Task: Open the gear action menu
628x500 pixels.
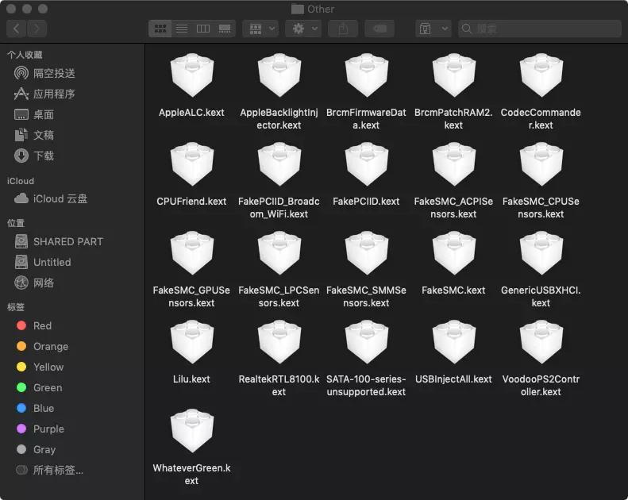Action: [303, 29]
